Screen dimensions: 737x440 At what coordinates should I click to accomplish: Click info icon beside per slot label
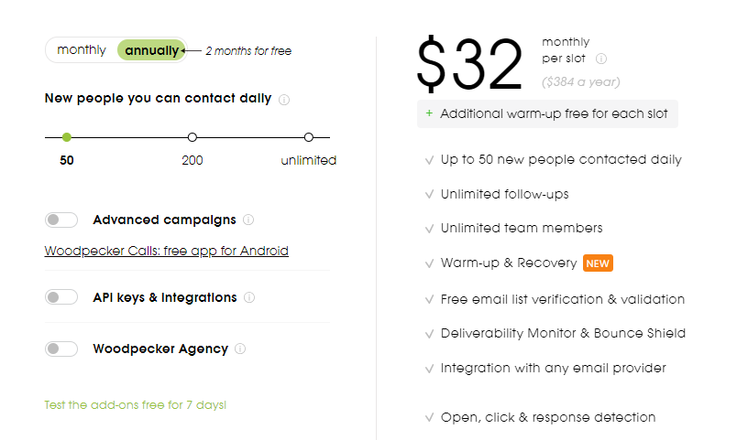point(601,59)
